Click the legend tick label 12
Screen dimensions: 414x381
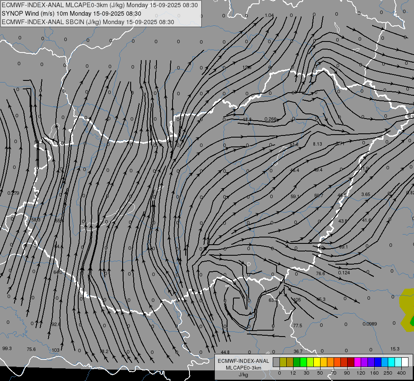(x=293, y=373)
